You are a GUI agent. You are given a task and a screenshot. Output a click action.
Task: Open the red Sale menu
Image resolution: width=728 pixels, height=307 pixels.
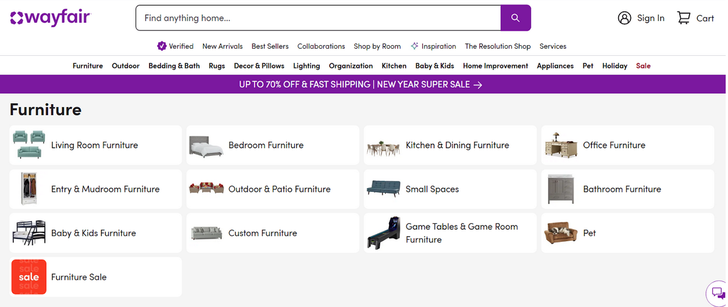pos(643,66)
